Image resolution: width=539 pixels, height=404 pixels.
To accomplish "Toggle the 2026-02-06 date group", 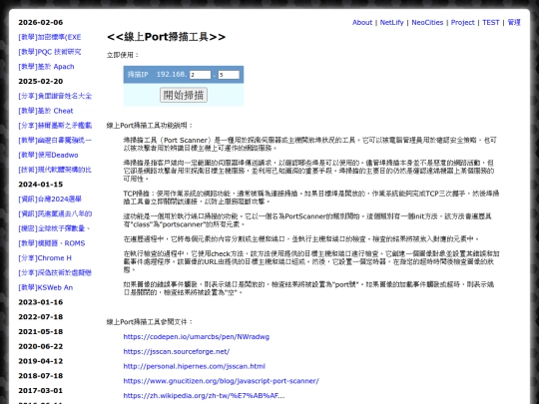I will coord(41,22).
